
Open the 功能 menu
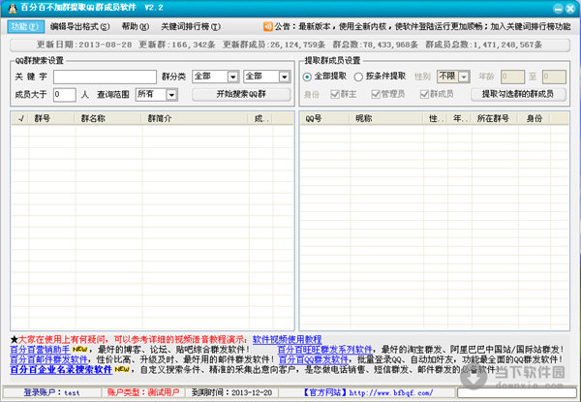coord(25,27)
